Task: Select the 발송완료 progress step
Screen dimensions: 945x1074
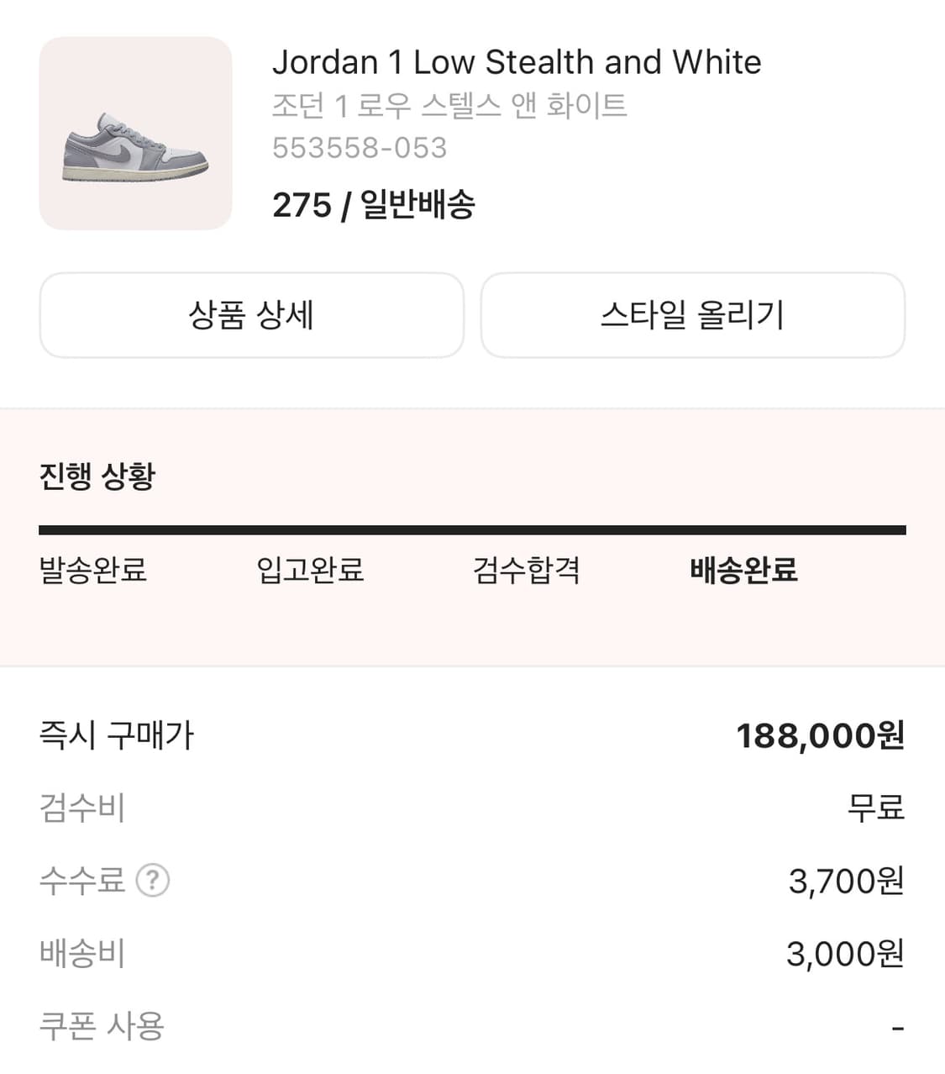Action: [x=93, y=570]
